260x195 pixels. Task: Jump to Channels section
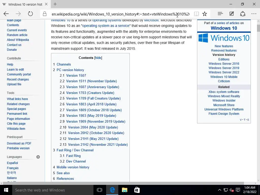(x=64, y=64)
